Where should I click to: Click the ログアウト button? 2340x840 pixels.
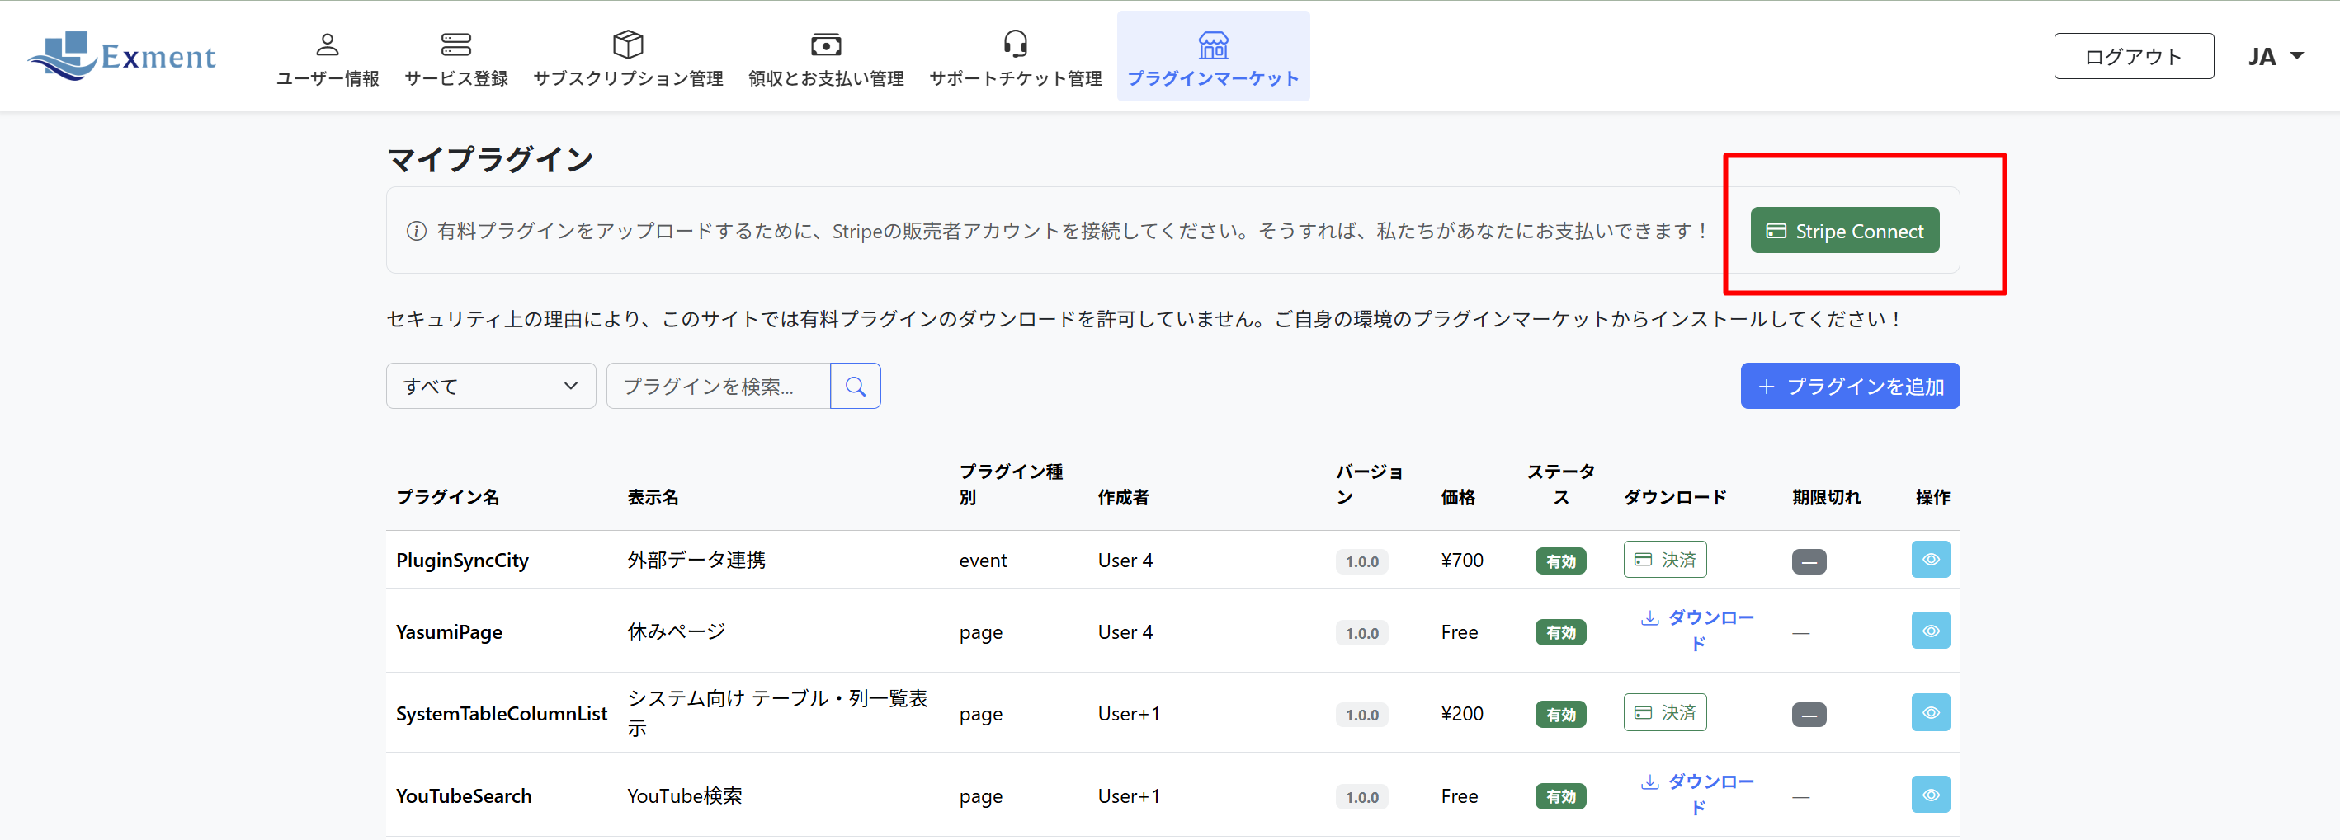coord(2134,56)
